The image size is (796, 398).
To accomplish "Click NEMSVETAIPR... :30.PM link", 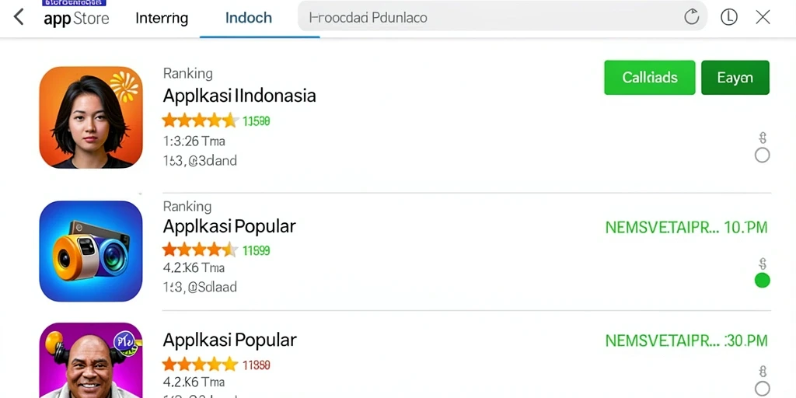I will click(x=686, y=340).
